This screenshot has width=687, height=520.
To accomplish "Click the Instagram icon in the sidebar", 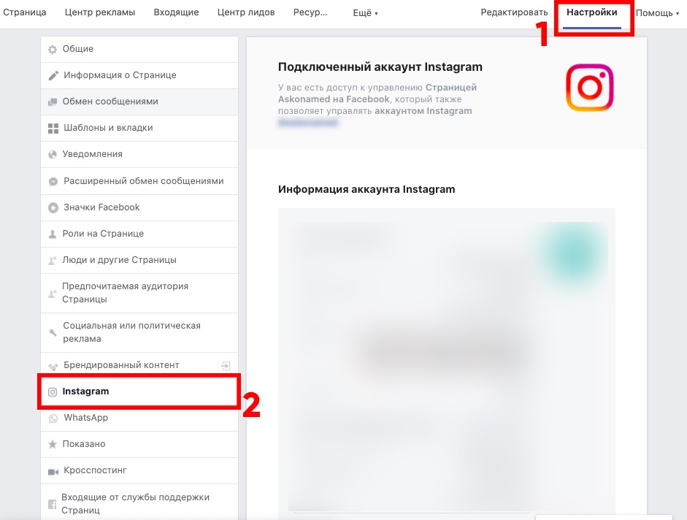I will [x=53, y=392].
